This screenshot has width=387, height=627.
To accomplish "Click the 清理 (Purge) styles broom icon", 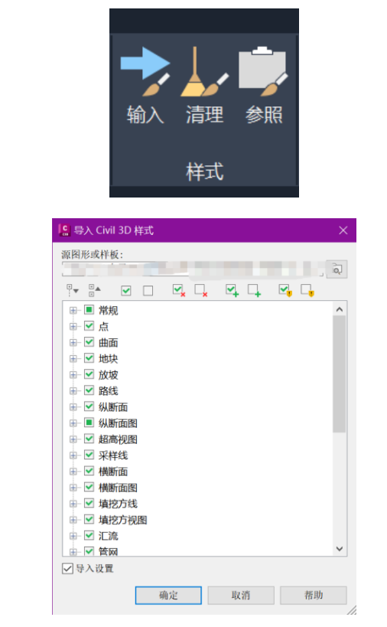I will 204,72.
